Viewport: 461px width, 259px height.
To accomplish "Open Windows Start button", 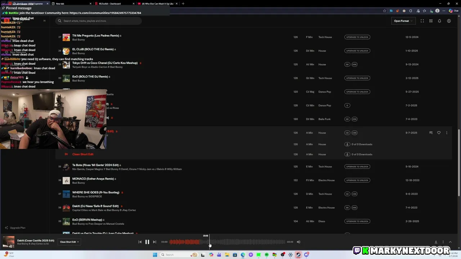I will (155, 255).
